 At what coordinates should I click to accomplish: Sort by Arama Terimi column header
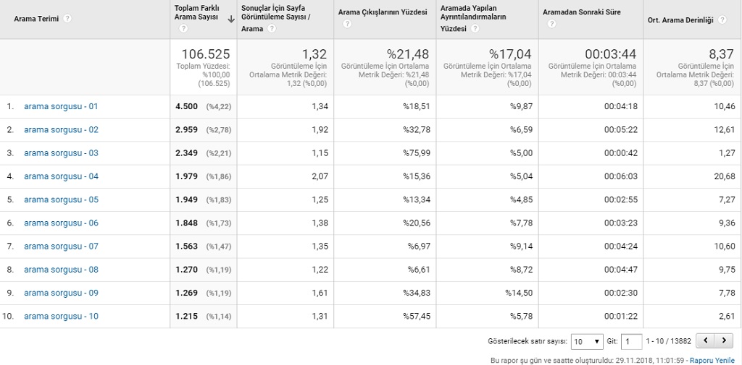[36, 19]
